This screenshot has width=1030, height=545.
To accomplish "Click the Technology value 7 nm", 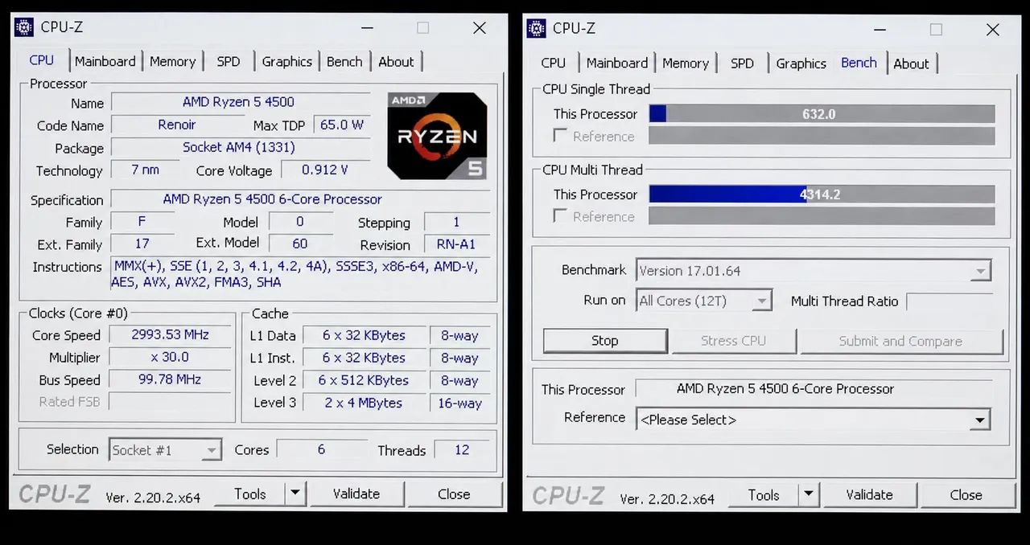I will coord(145,170).
